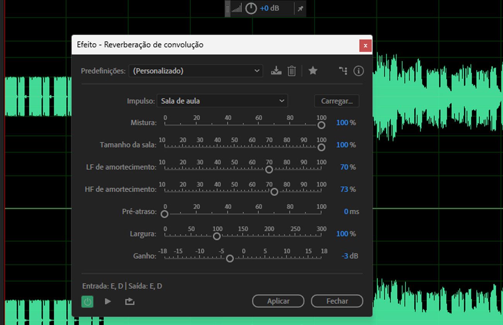Screen dimensions: 503x325
Task: Toggle the effect power button on or off
Action: (x=87, y=301)
